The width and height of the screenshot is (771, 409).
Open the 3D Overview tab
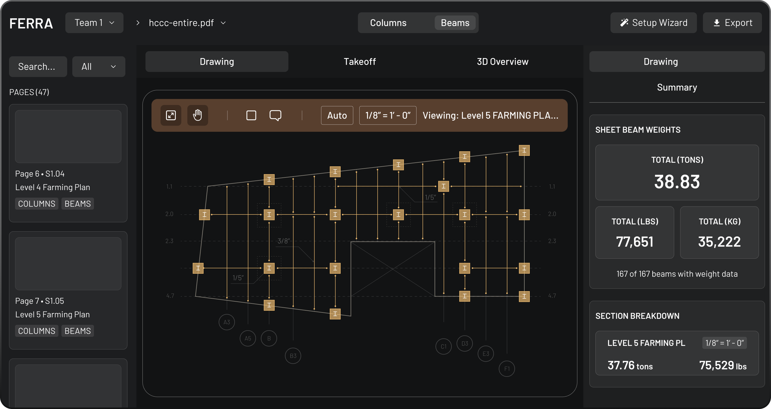click(502, 62)
